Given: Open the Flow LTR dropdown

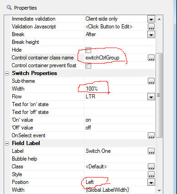Looking at the screenshot, I should point(151,97).
